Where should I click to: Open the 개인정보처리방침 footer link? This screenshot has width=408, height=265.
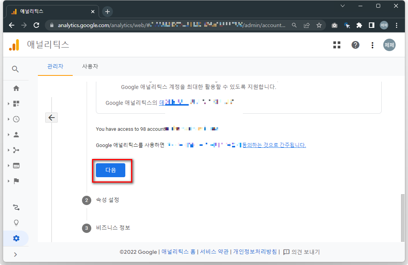pos(255,252)
